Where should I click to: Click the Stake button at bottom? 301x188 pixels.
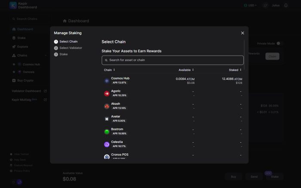coord(275,177)
